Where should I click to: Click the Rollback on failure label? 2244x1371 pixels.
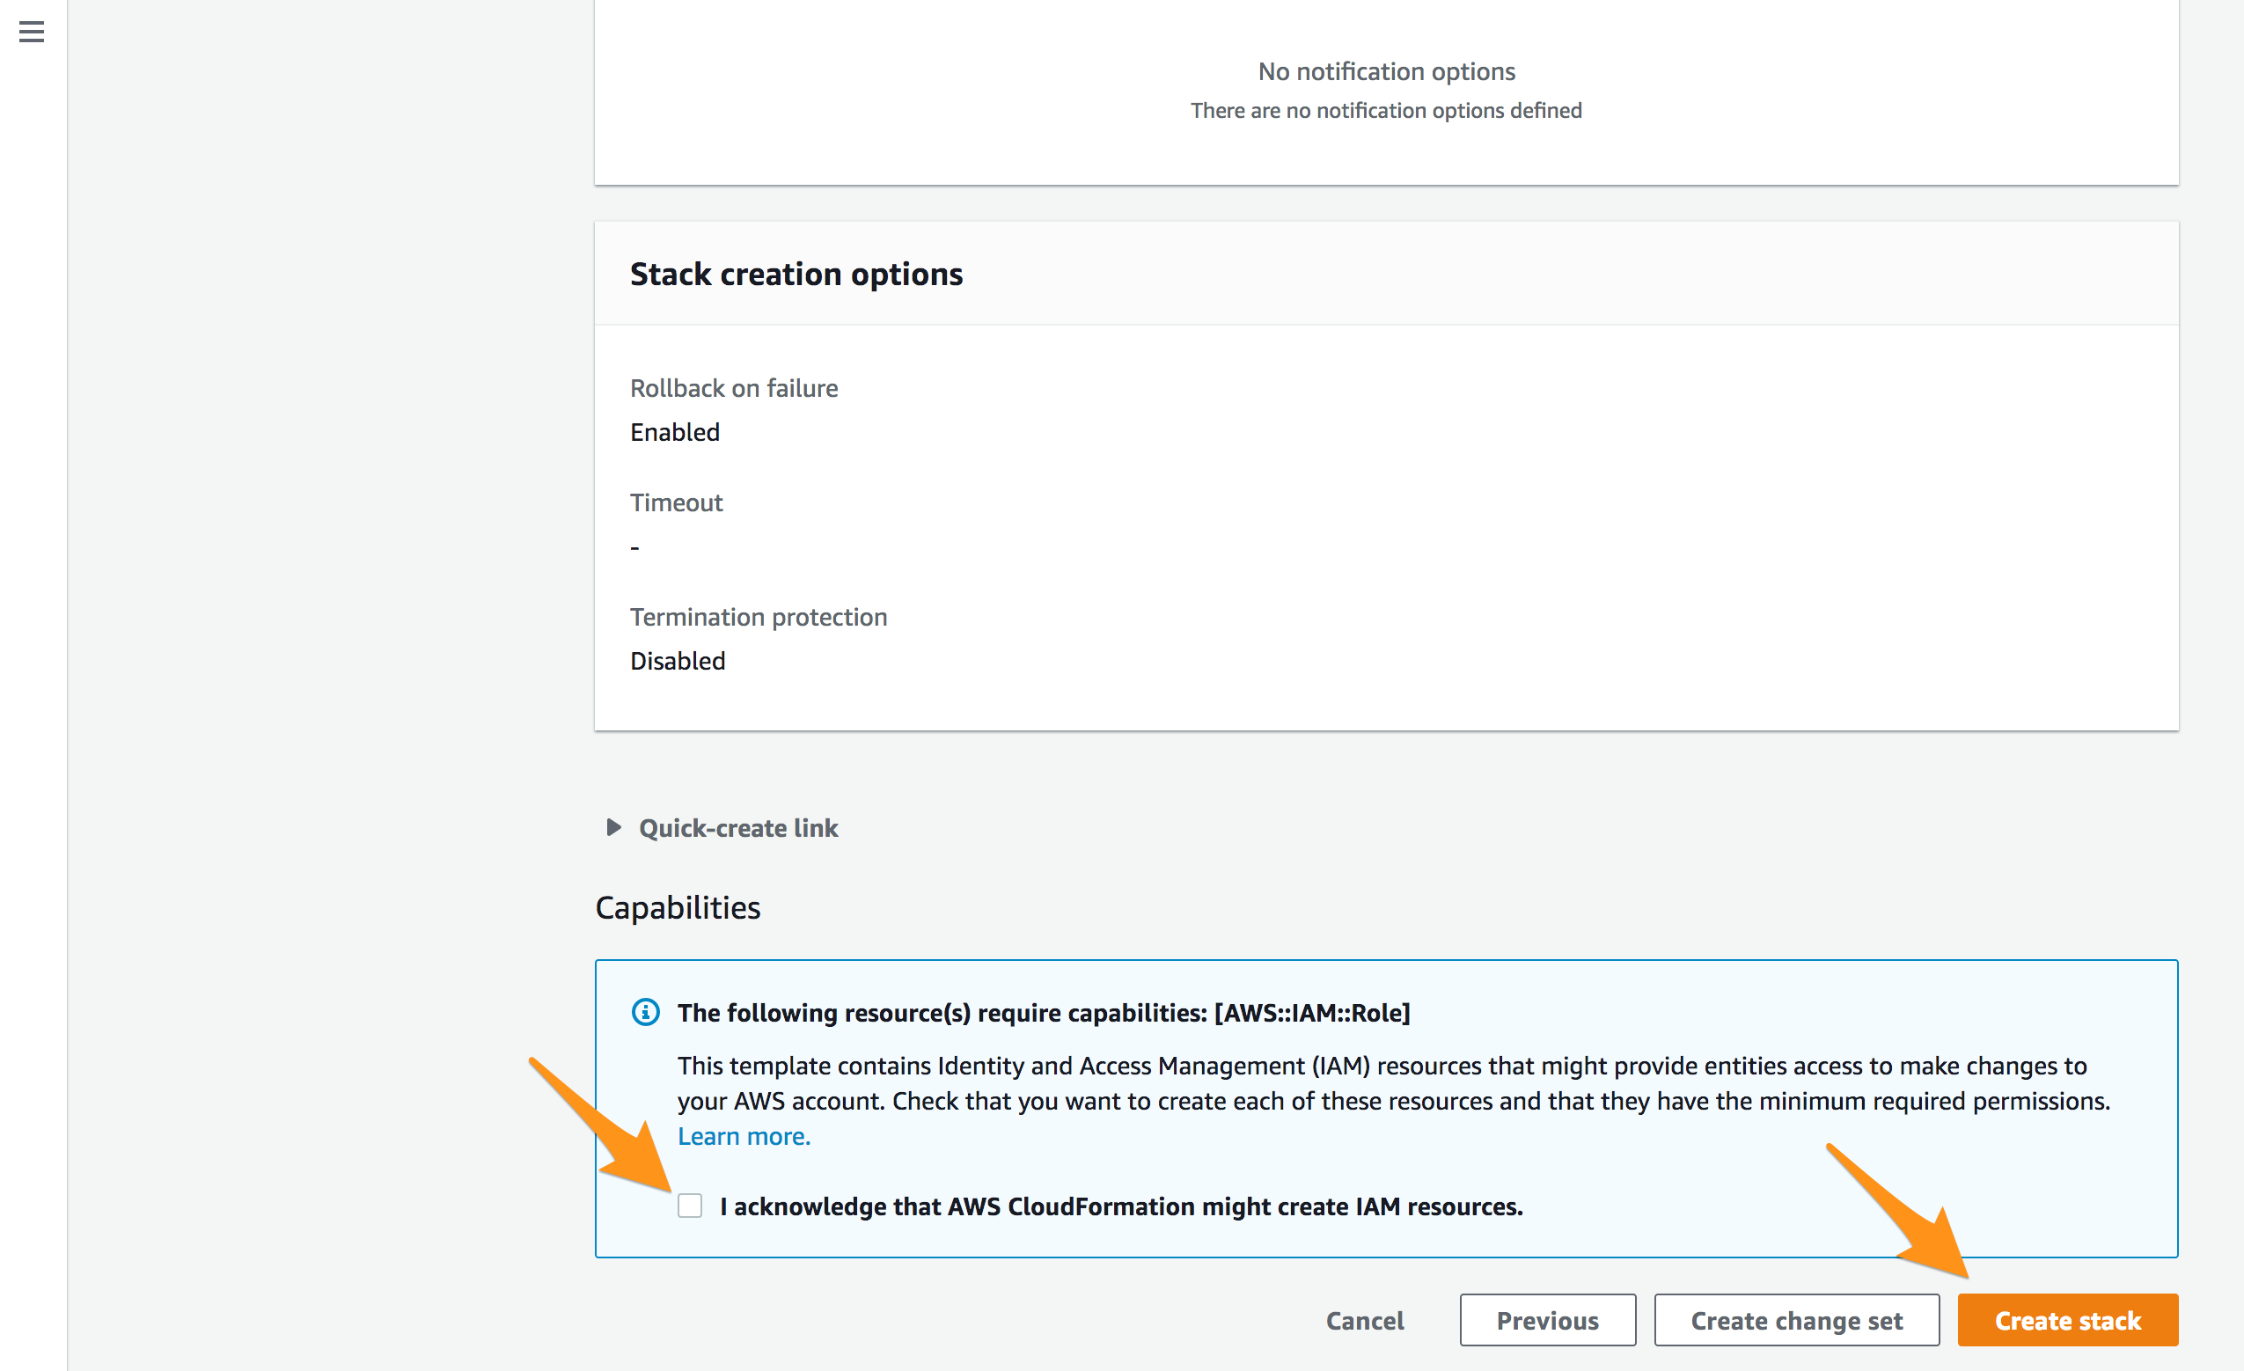[733, 387]
